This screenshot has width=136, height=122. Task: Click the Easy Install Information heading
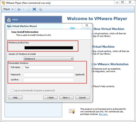point(25,32)
